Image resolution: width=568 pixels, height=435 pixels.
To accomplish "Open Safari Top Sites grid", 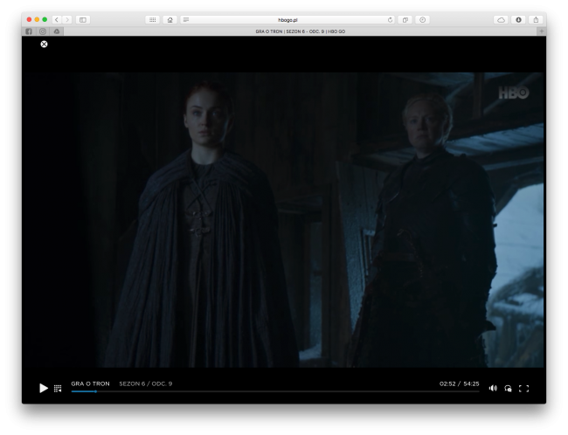I will [x=153, y=19].
